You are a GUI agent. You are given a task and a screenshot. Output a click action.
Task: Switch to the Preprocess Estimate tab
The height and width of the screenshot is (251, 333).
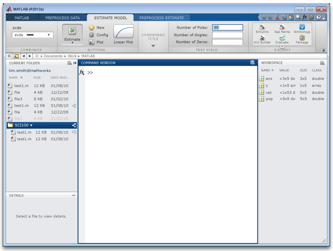[x=161, y=18]
